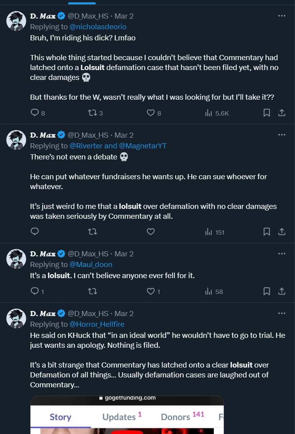The image size is (295, 434).
Task: Like the tweet replying to @Riverter
Action: point(151,231)
